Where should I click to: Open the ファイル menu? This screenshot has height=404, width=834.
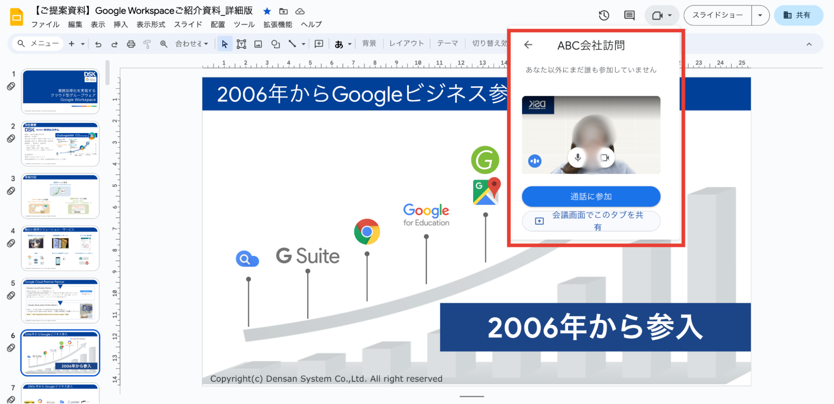pyautogui.click(x=45, y=25)
